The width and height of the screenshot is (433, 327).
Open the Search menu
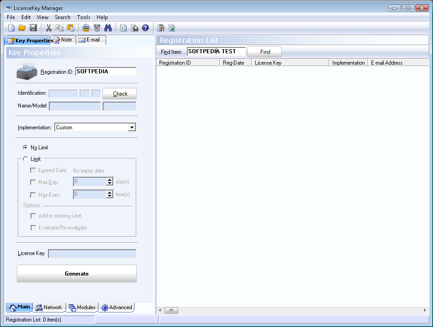(62, 17)
